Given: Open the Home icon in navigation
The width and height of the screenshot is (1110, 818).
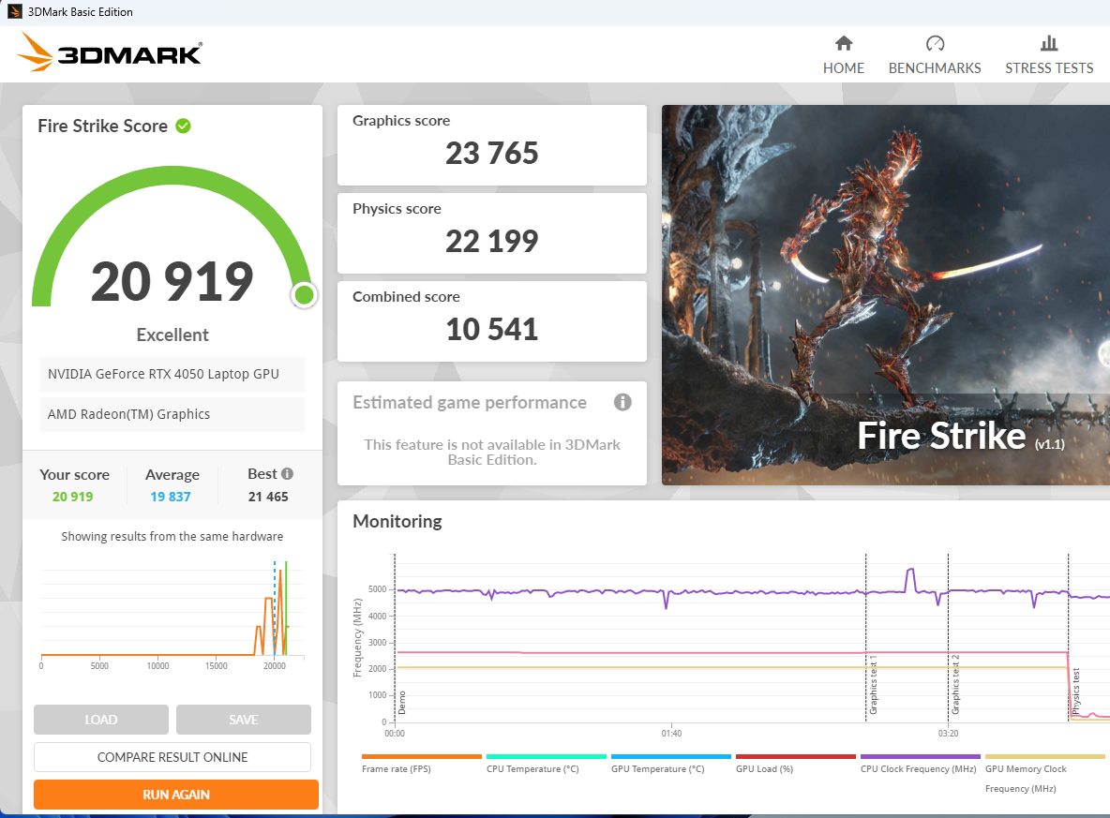Looking at the screenshot, I should pos(843,44).
